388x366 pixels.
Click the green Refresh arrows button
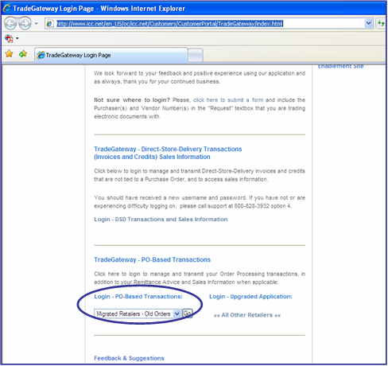tap(381, 23)
